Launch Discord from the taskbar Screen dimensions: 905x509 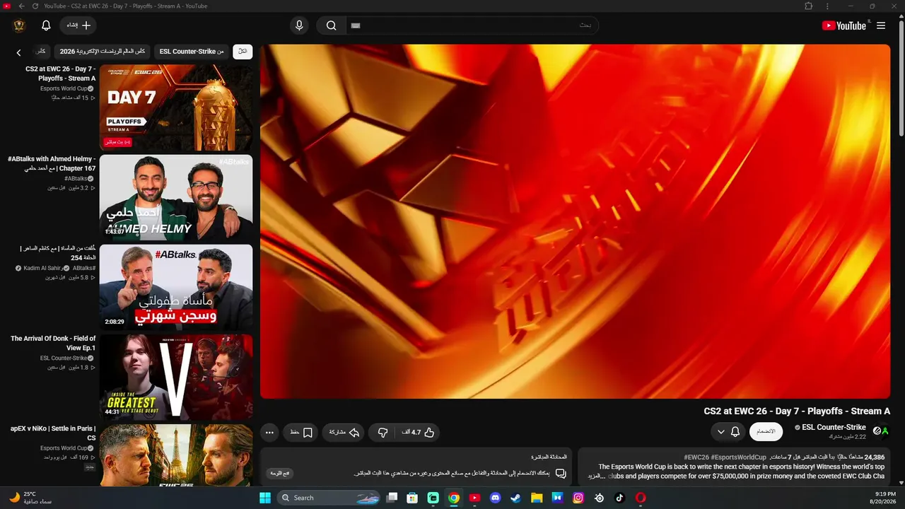[495, 498]
